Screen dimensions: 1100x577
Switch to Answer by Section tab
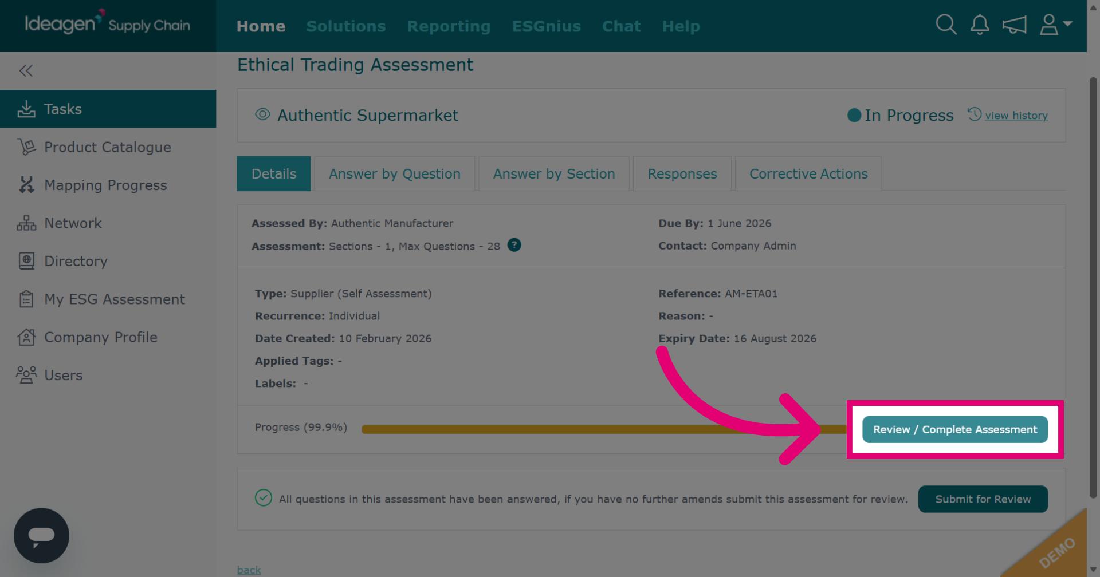[x=554, y=173]
